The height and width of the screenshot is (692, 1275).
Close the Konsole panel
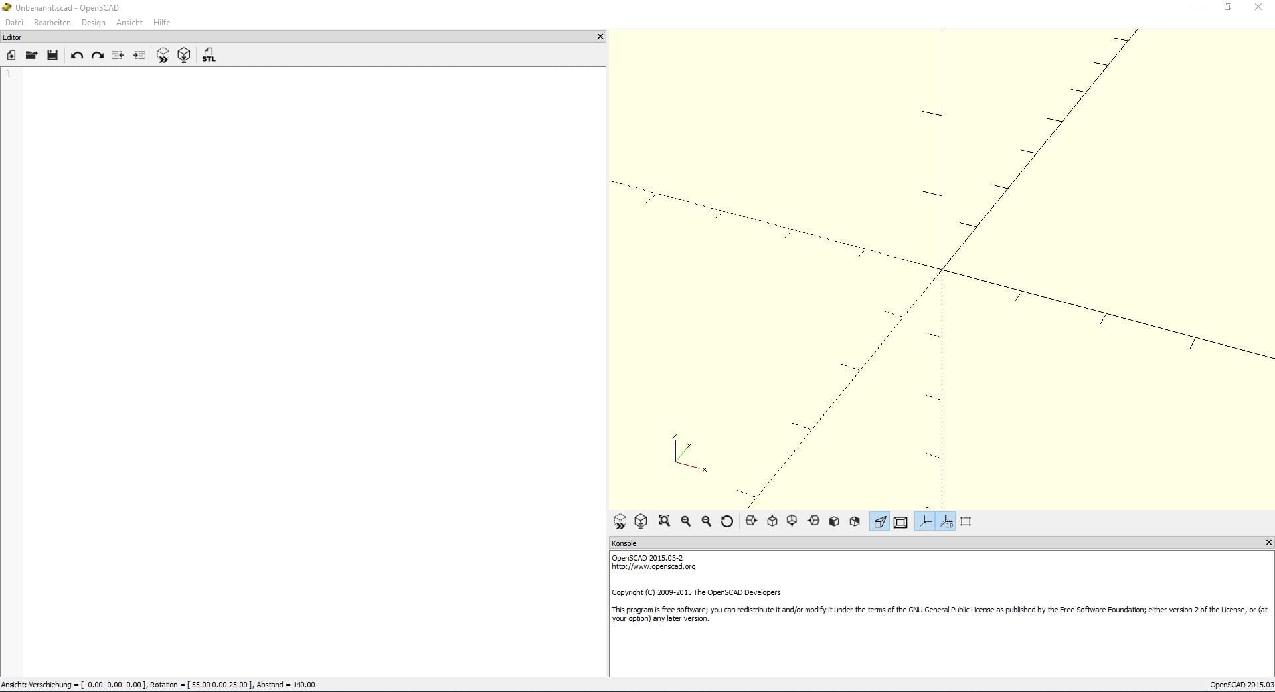1268,543
